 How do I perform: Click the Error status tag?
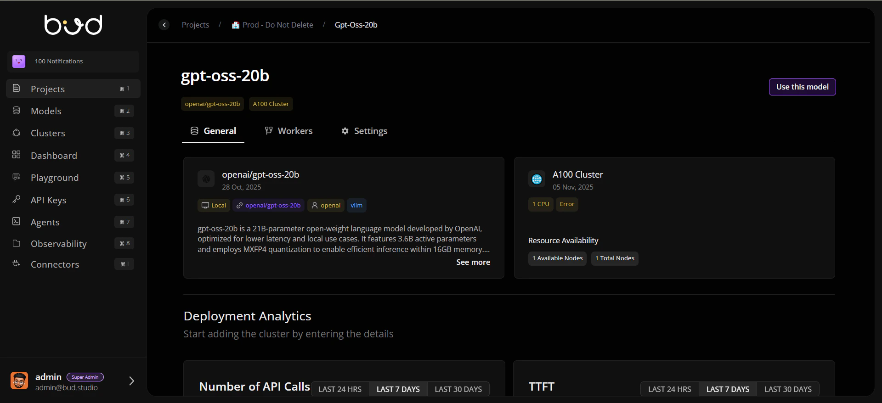click(567, 204)
